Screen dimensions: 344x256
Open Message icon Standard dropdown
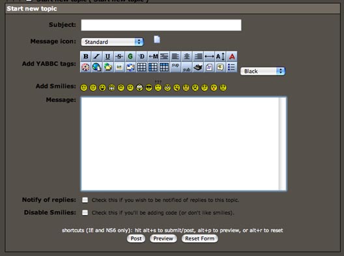[112, 42]
